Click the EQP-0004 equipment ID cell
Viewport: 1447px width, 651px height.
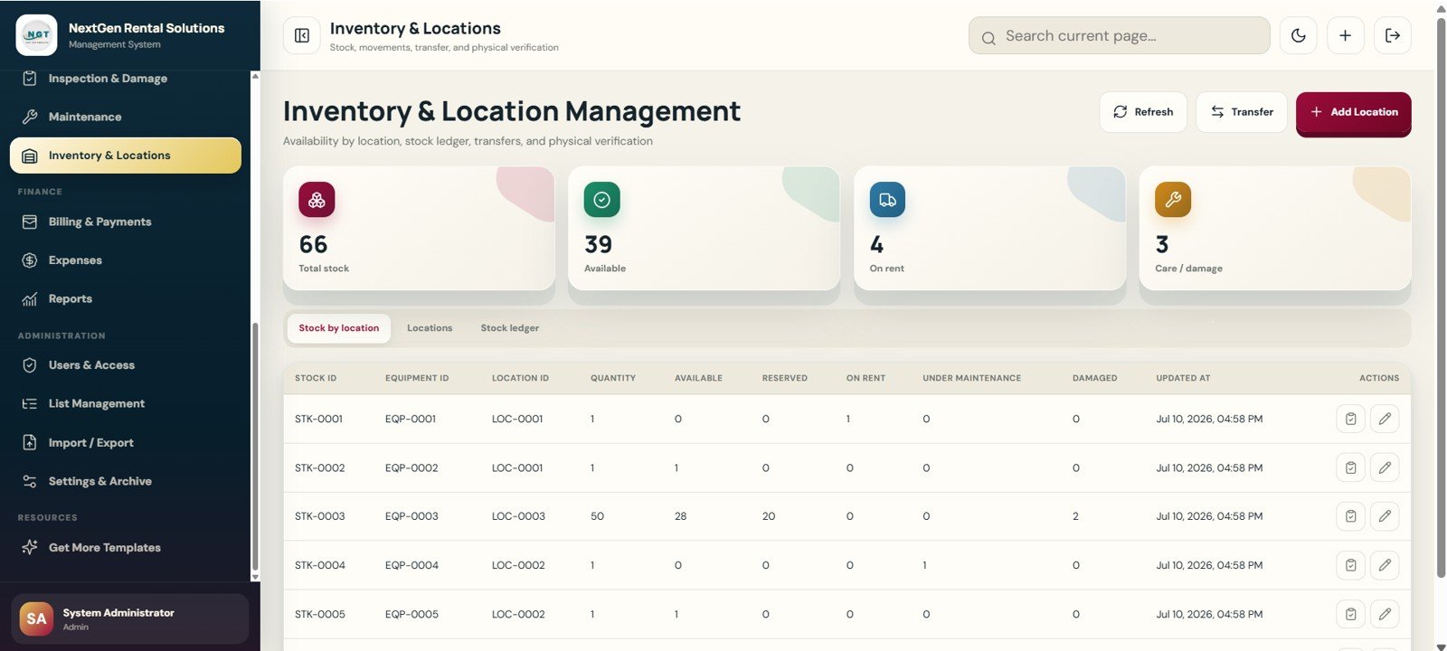(x=411, y=565)
